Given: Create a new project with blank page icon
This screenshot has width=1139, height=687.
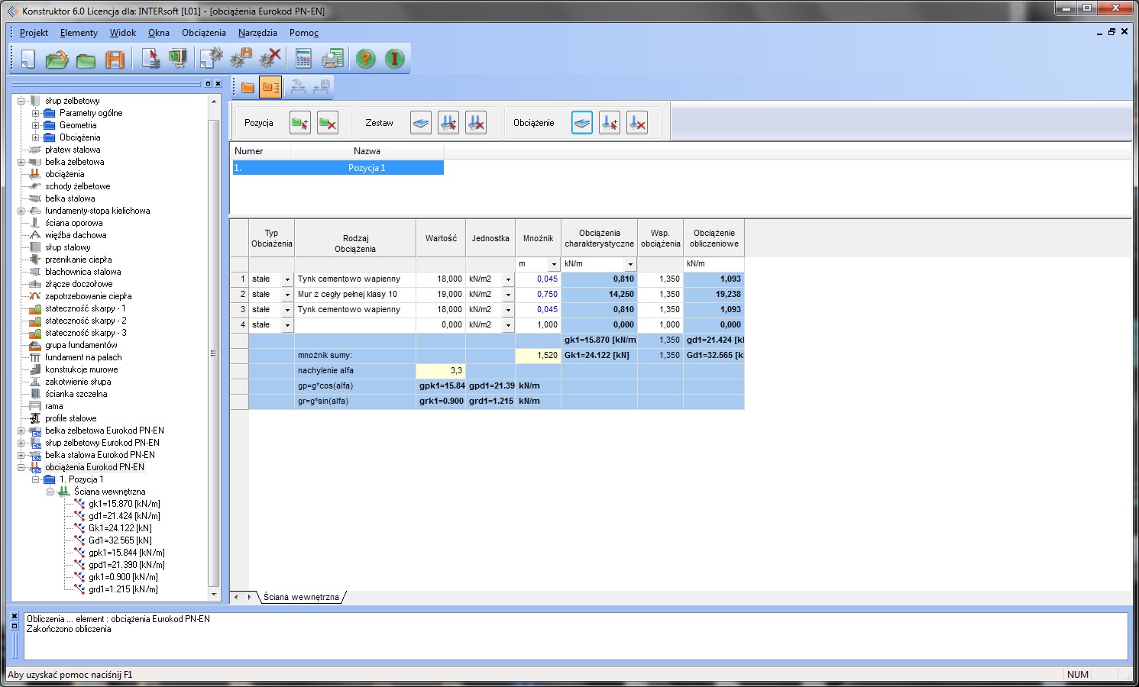Looking at the screenshot, I should pyautogui.click(x=28, y=59).
